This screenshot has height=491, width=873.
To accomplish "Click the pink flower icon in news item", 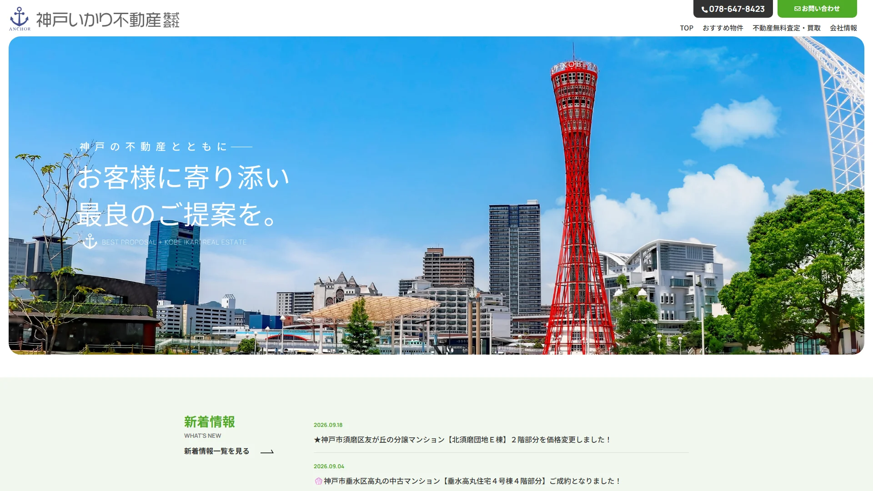I will (319, 481).
